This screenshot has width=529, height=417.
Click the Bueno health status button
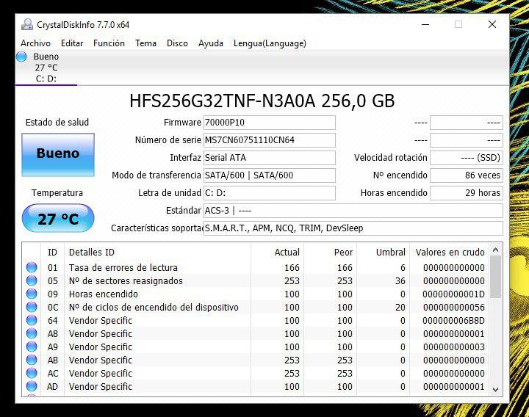[x=58, y=155]
